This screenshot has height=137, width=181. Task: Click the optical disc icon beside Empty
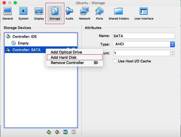(14, 43)
